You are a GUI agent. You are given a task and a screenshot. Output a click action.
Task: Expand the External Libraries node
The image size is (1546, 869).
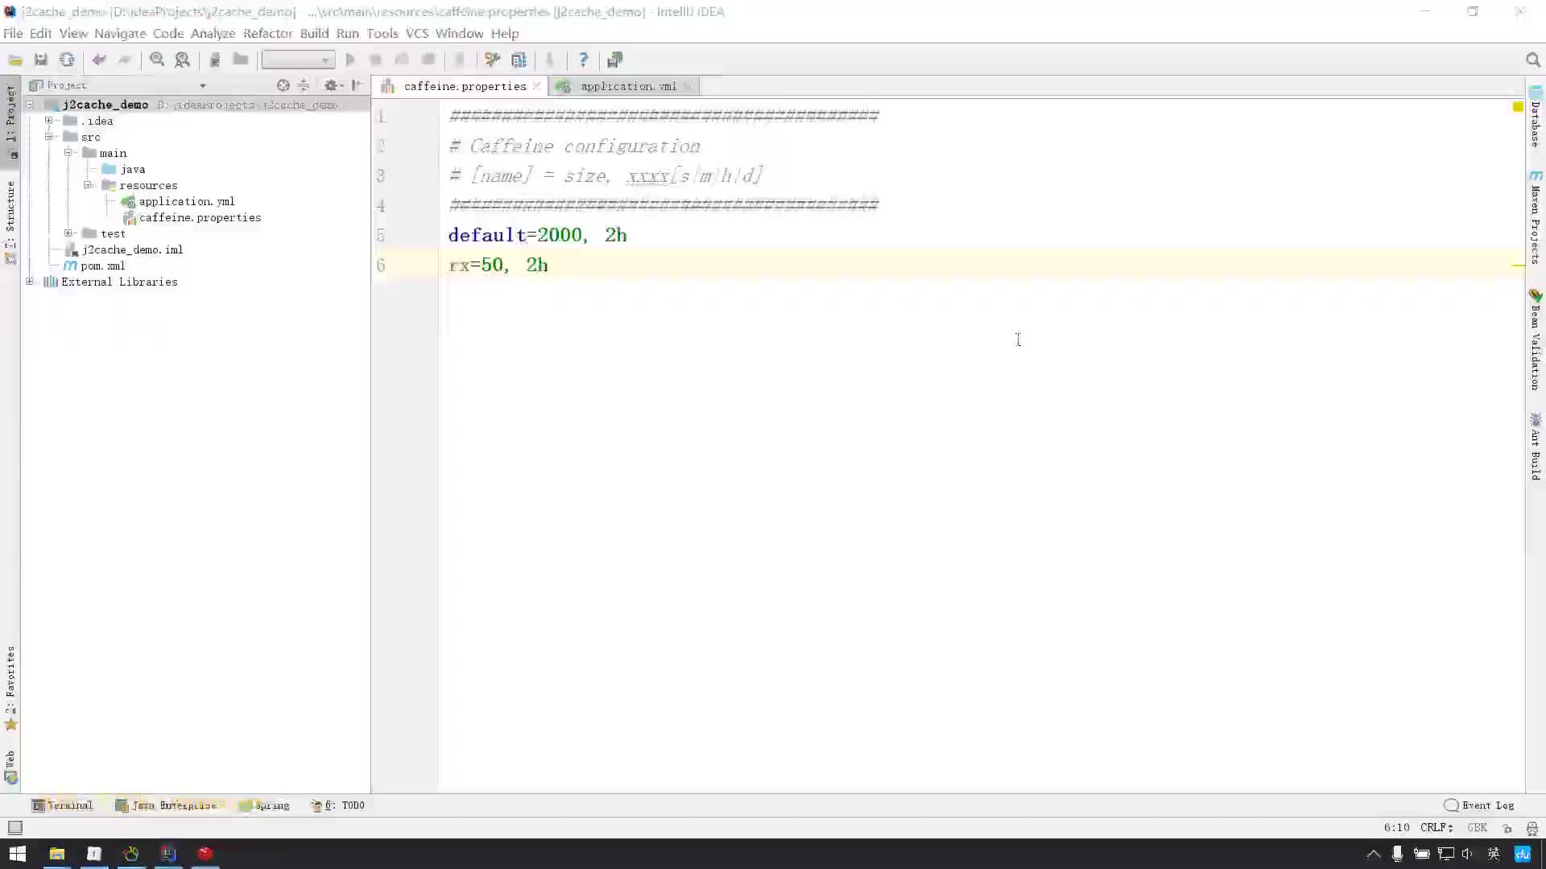(x=30, y=282)
